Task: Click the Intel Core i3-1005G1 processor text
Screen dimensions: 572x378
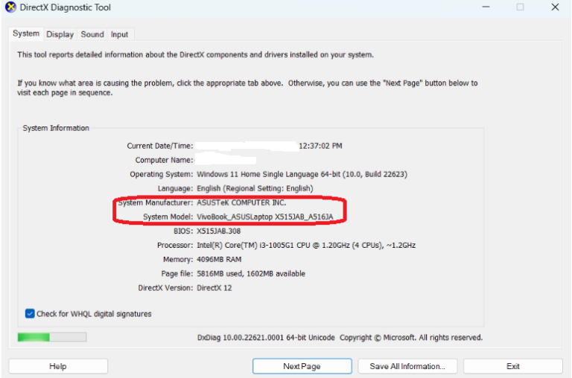Action: [306, 245]
